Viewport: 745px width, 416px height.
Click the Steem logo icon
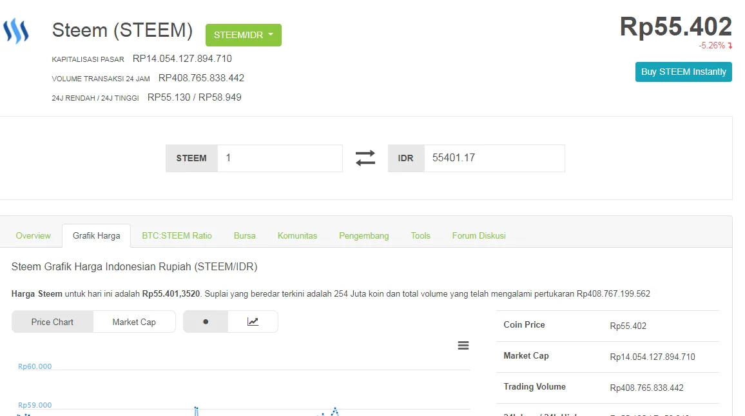point(16,31)
